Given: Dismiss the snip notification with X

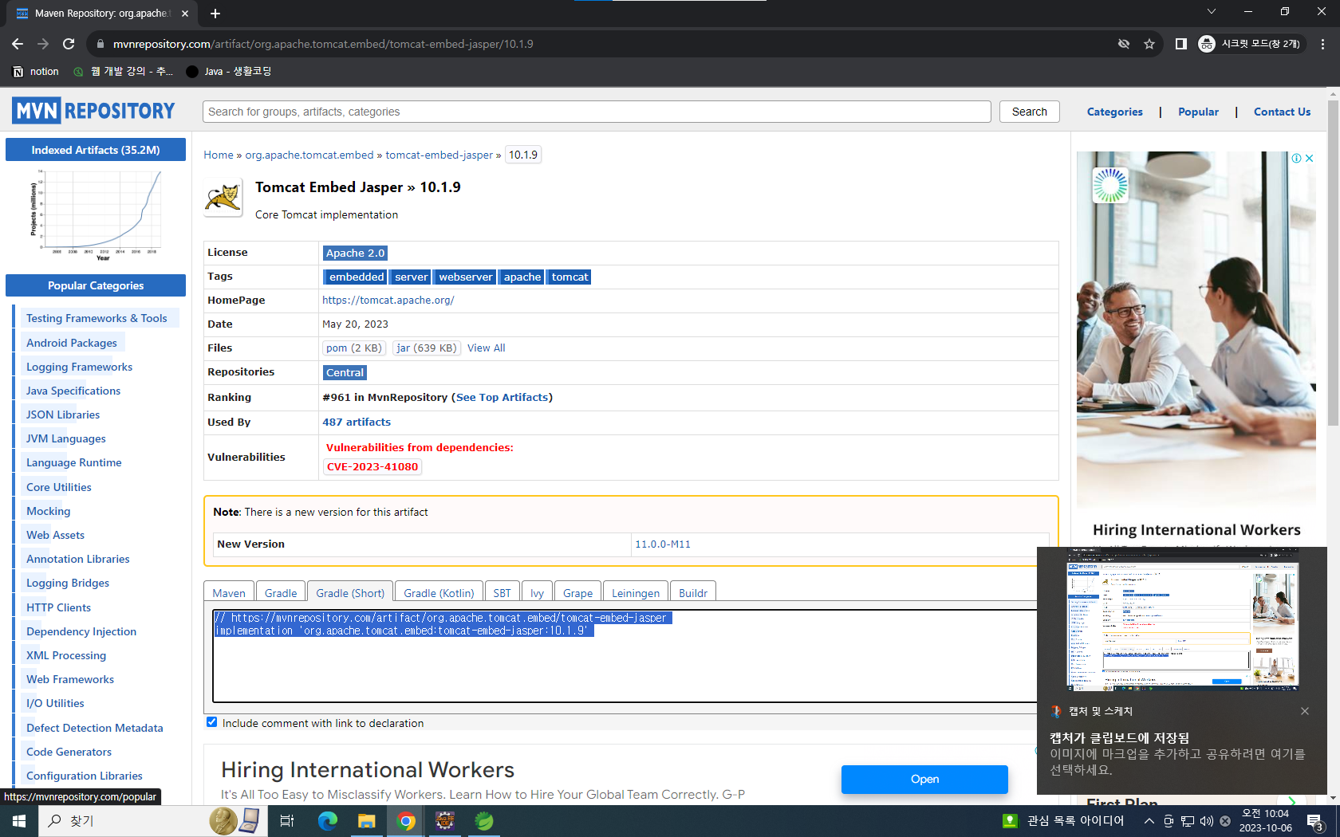Looking at the screenshot, I should 1305,711.
